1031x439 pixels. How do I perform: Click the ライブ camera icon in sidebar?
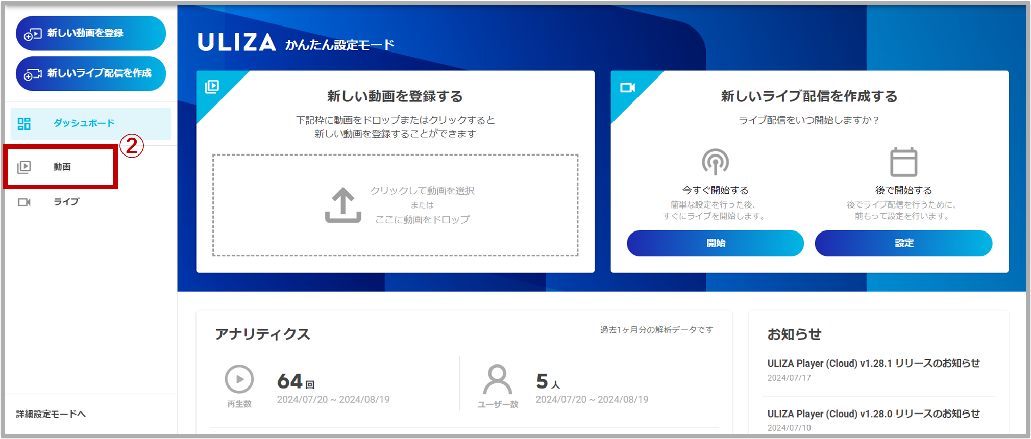tap(24, 202)
